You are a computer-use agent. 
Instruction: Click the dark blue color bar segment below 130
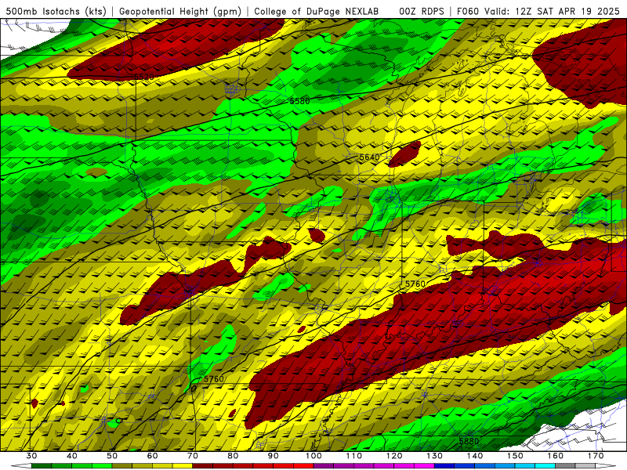[444, 466]
